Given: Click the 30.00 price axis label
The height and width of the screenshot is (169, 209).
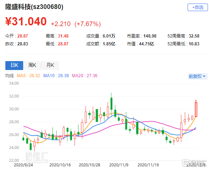Looking at the screenshot, I should click(x=14, y=109).
